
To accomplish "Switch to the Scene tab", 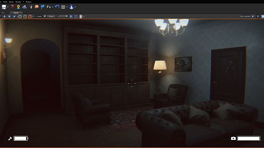I will pos(16,13).
